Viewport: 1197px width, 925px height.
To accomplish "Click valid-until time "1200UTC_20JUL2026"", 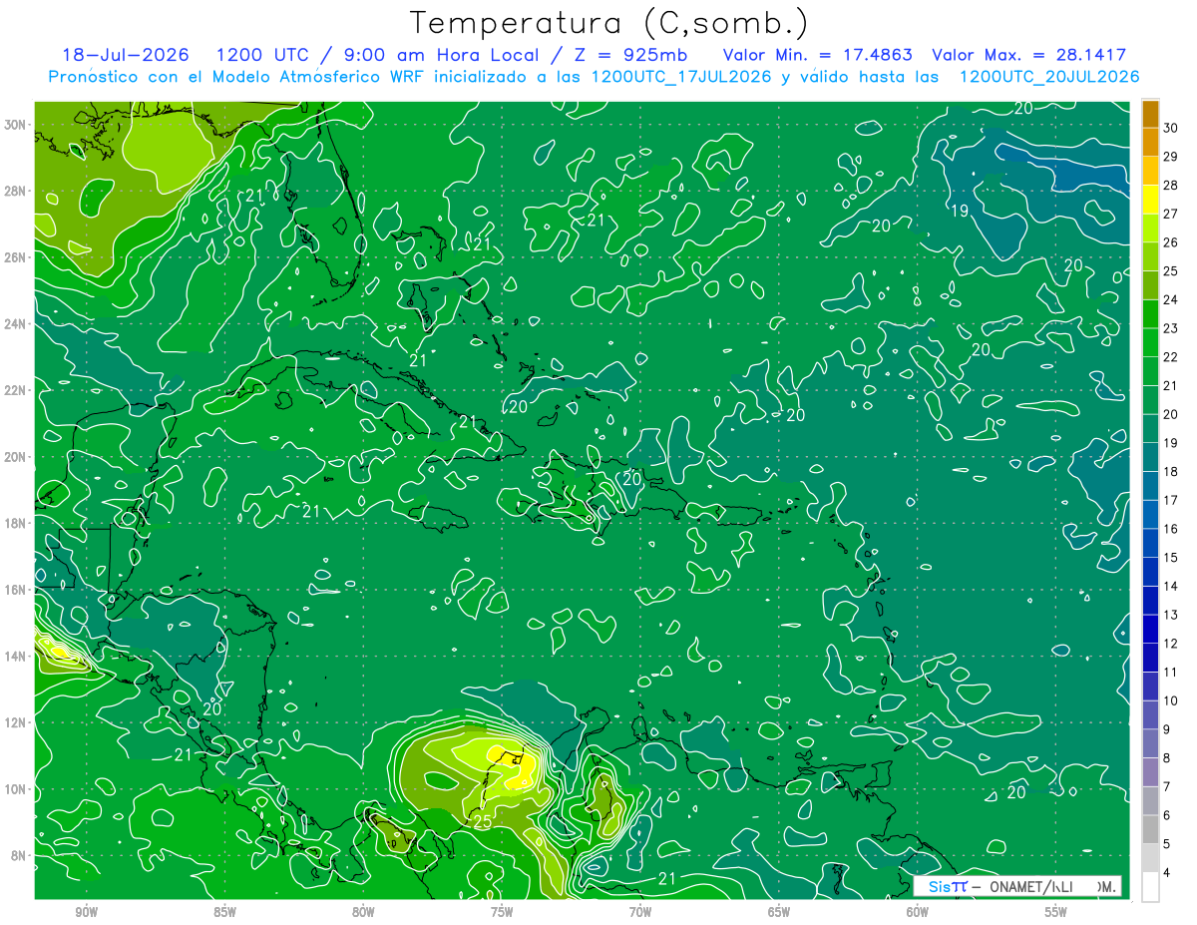I will [x=1049, y=76].
